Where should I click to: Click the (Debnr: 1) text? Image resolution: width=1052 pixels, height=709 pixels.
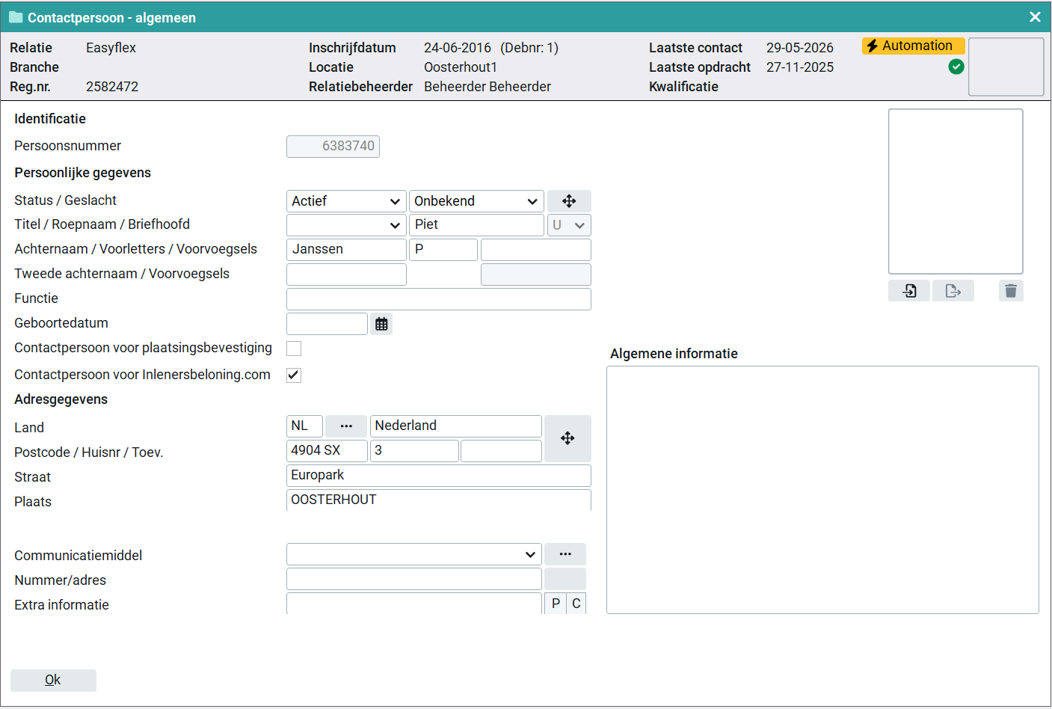click(529, 48)
